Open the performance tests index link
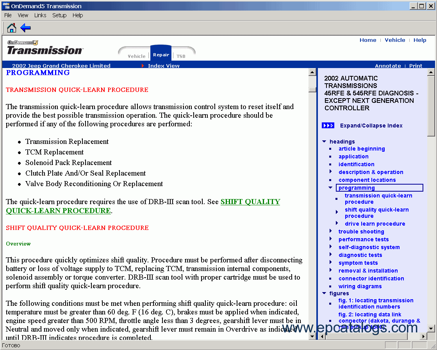Image resolution: width=437 pixels, height=350 pixels. pos(364,239)
